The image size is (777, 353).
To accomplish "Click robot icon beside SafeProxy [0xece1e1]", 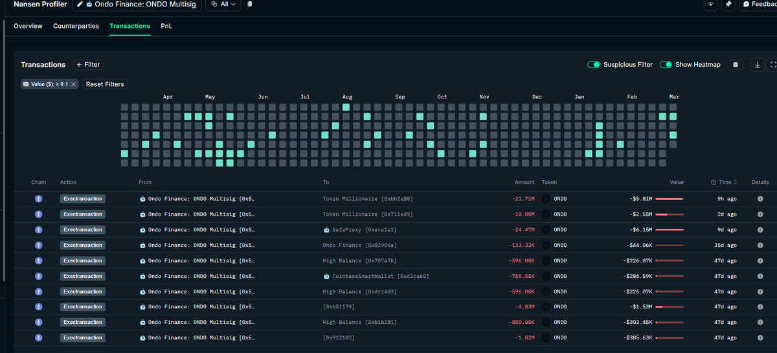I will tap(326, 230).
